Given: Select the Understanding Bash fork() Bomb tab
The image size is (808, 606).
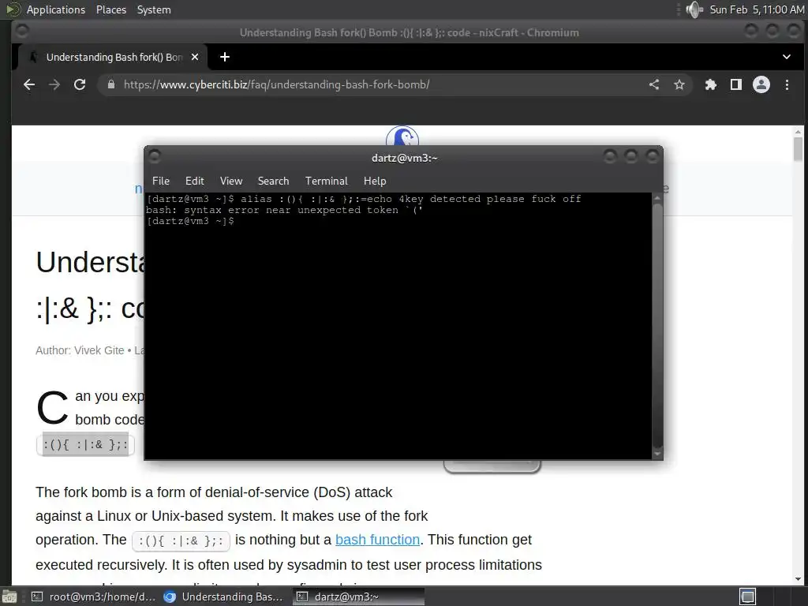Looking at the screenshot, I should coord(114,57).
